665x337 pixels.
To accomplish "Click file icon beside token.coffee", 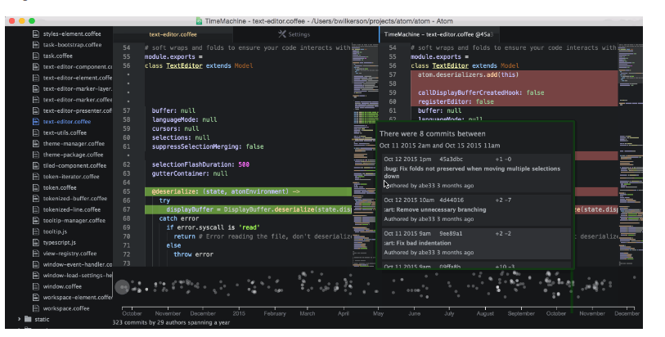I will 36,187.
